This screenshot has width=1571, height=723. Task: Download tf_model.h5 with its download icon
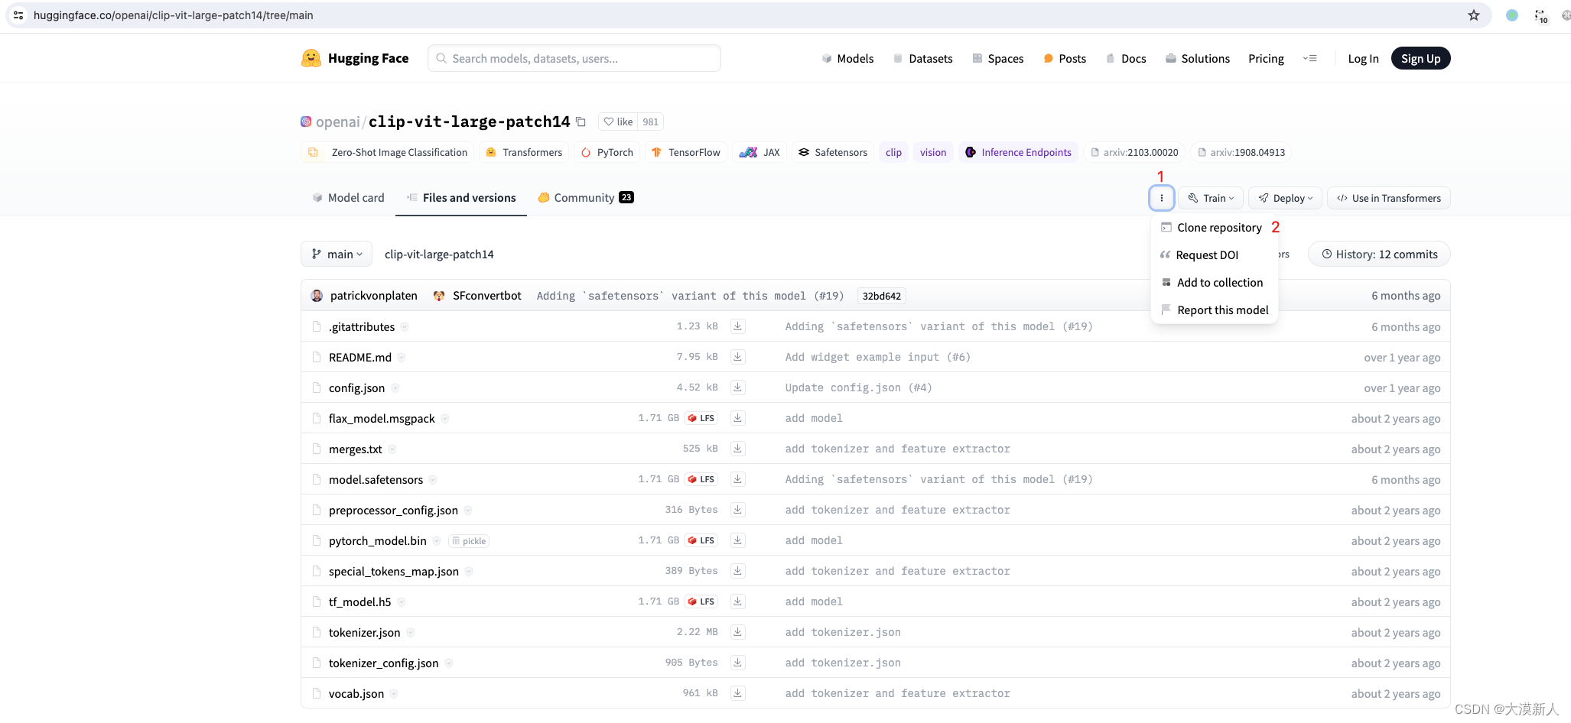click(737, 601)
